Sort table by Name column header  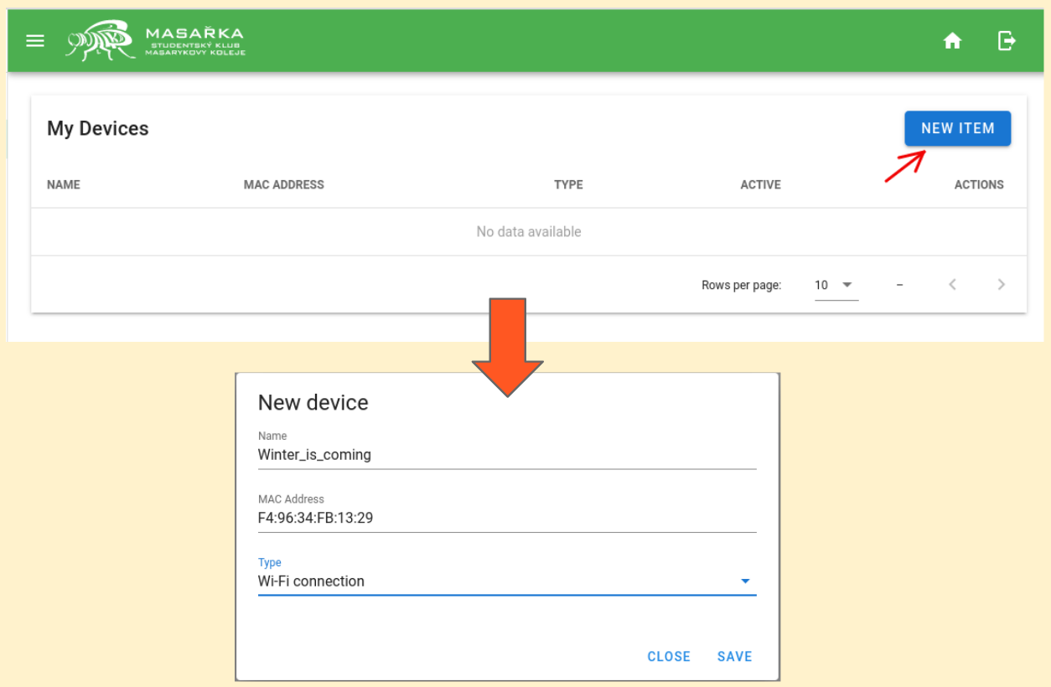64,184
